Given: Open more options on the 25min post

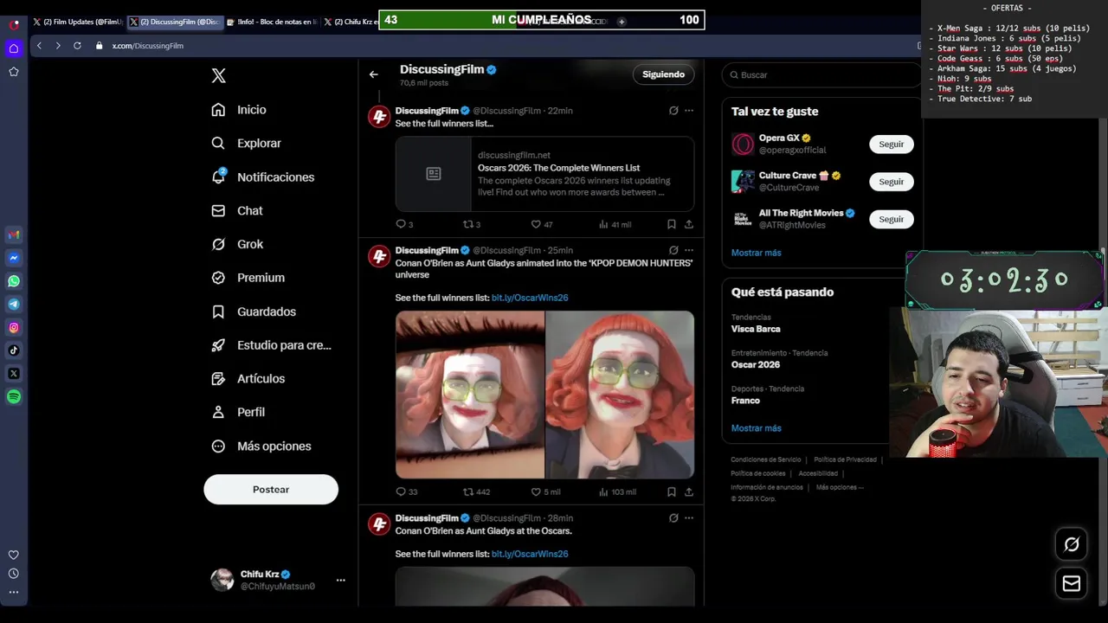Looking at the screenshot, I should coord(689,250).
